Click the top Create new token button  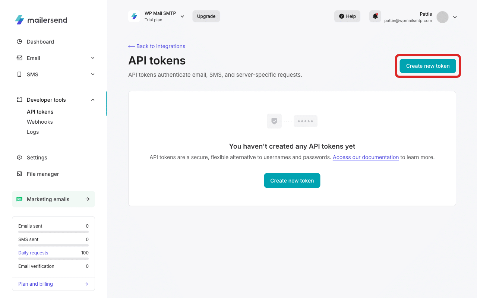427,65
